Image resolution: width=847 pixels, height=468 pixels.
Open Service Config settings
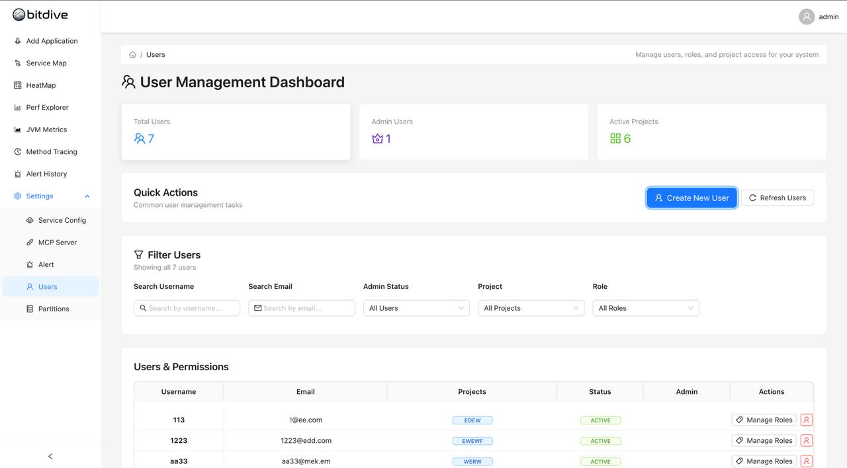[50, 220]
